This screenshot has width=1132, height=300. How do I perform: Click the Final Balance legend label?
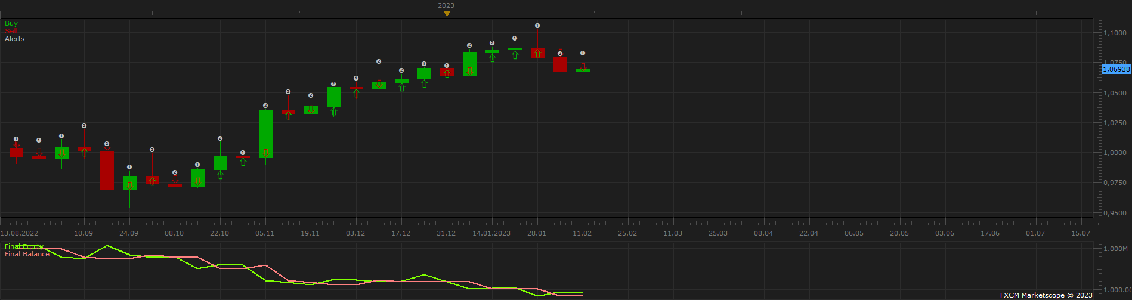click(x=27, y=254)
